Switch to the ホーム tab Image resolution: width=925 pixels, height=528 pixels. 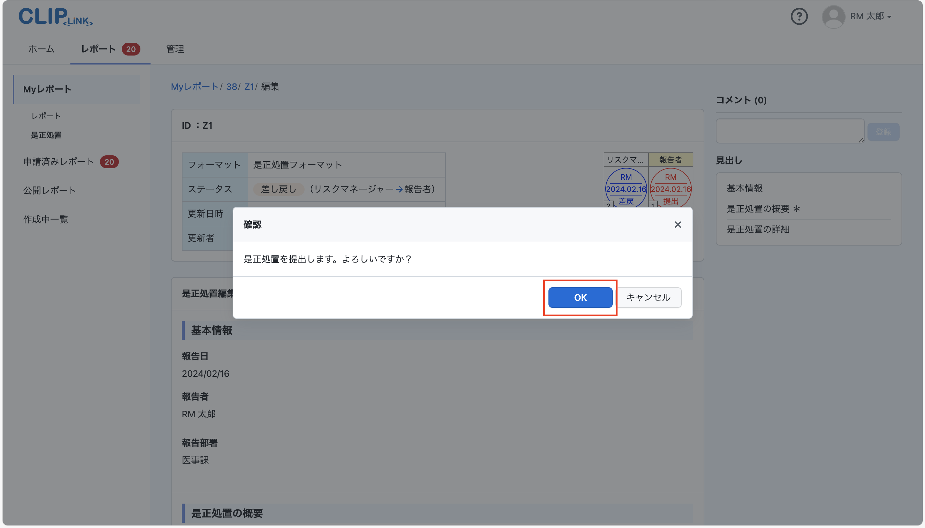coord(41,49)
